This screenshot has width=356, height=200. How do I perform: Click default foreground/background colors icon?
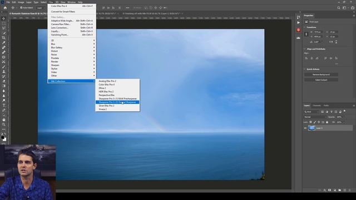[2, 134]
